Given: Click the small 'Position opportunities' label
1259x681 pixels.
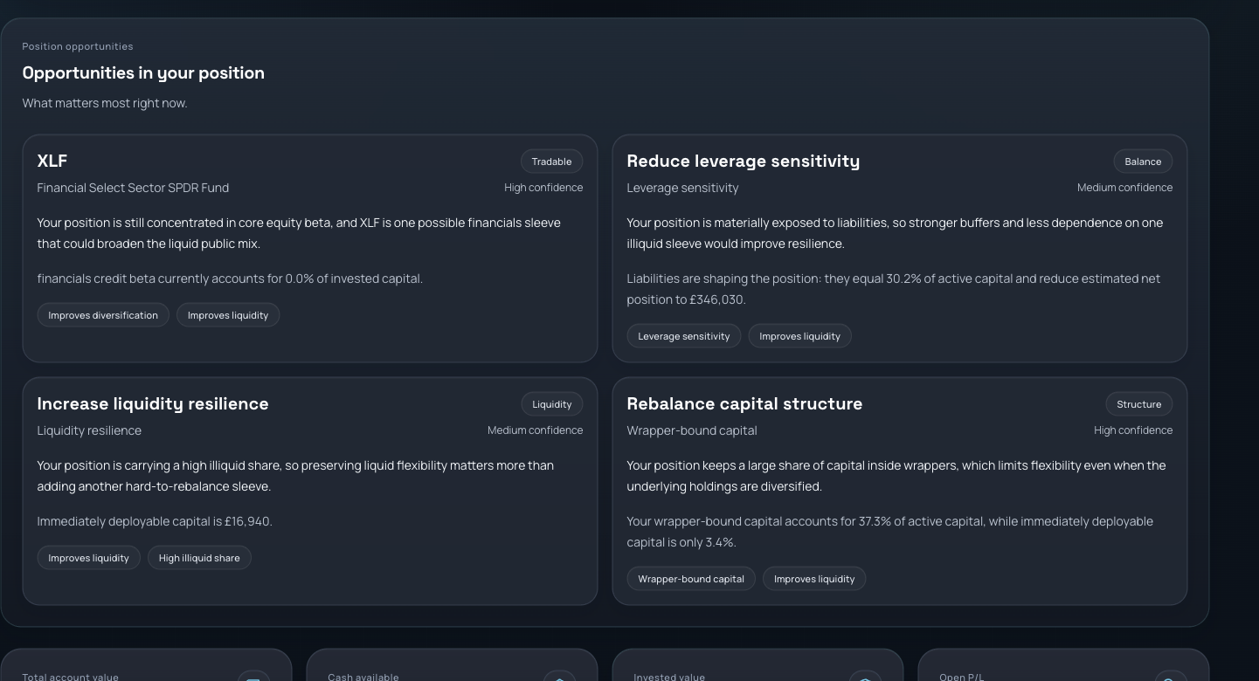Looking at the screenshot, I should coord(78,46).
